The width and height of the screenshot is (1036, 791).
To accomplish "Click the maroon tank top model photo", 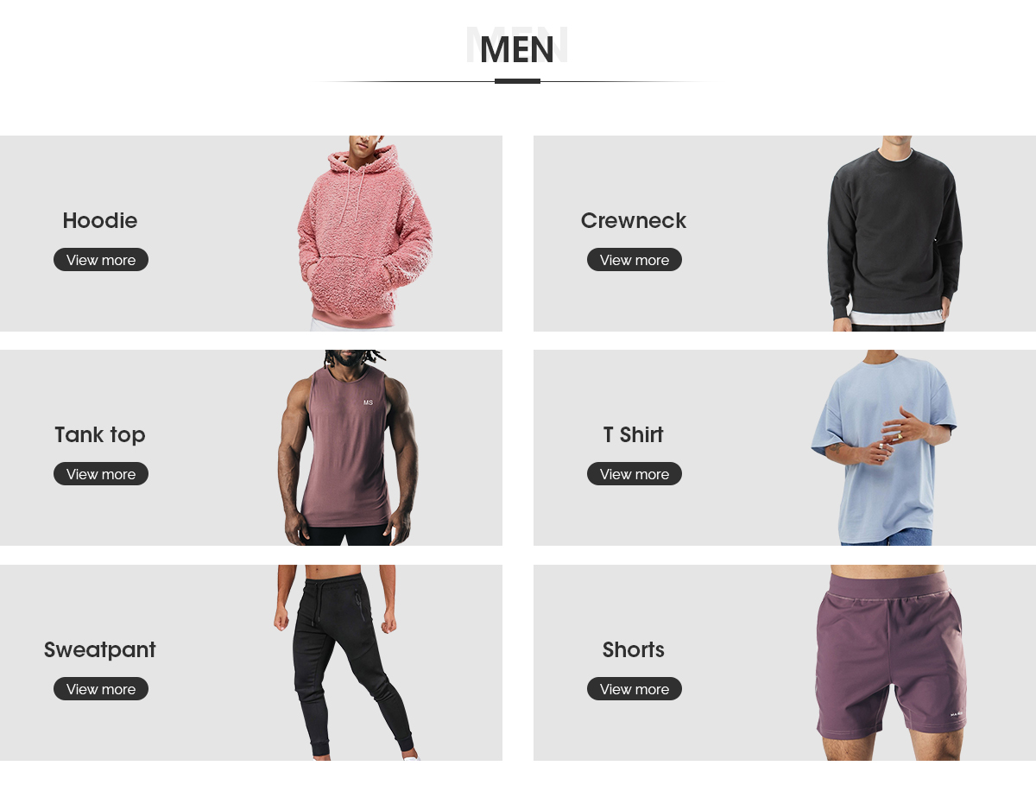I will (x=348, y=447).
